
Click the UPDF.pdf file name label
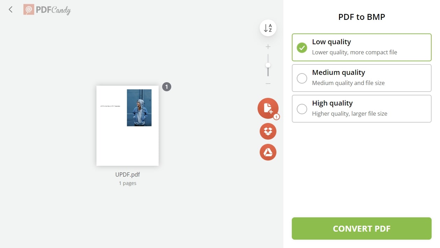128,175
